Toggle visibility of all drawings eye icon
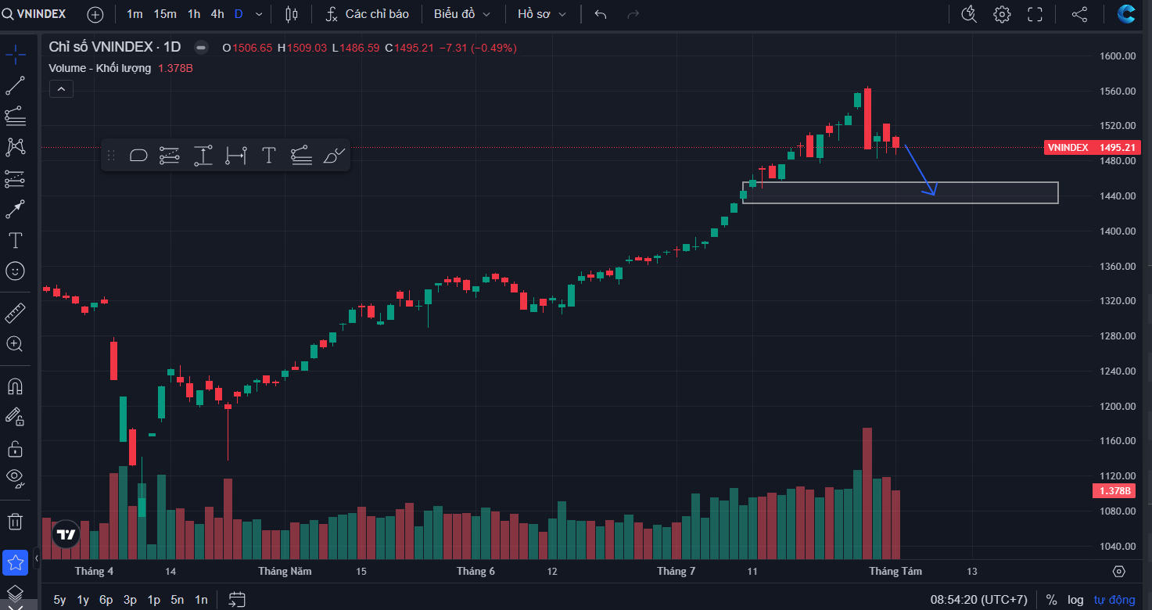 click(x=16, y=477)
